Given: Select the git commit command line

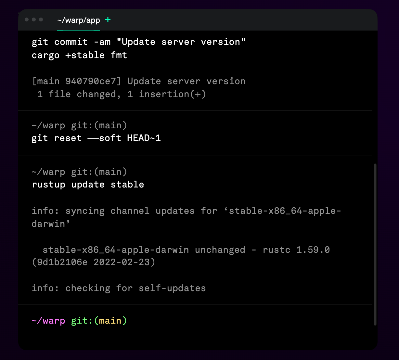Looking at the screenshot, I should 138,42.
